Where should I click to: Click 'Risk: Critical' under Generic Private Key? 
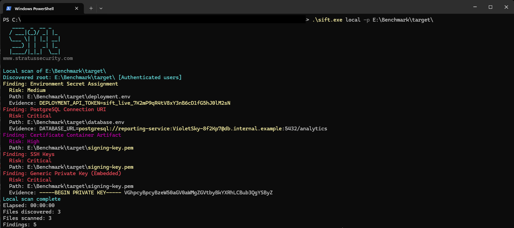(30, 180)
